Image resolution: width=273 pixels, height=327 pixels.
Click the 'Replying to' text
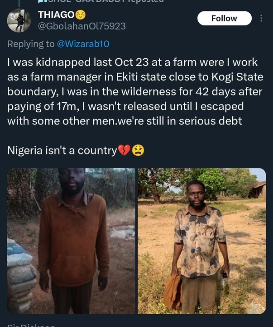pos(31,44)
